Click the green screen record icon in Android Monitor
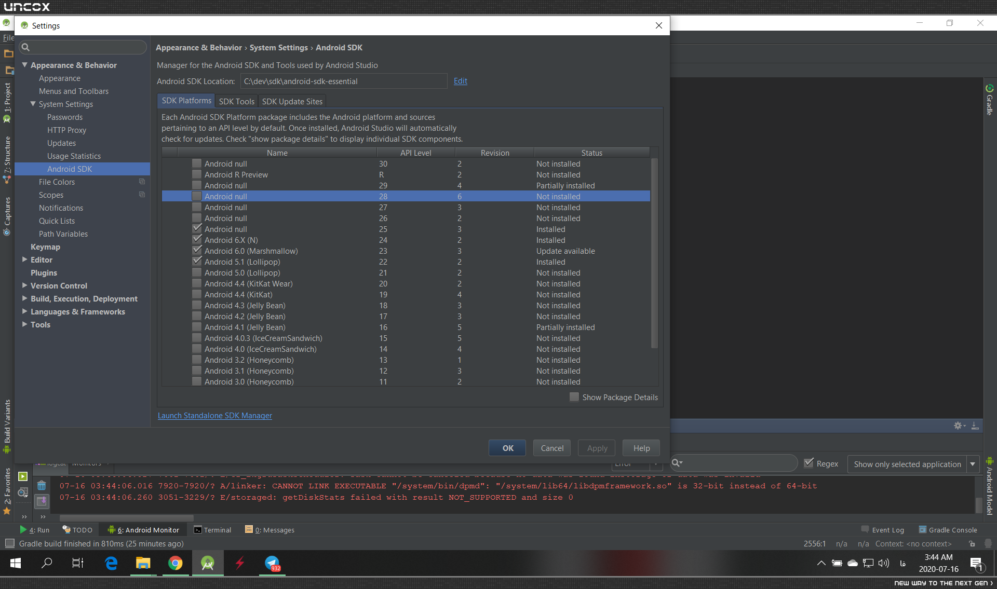 tap(23, 476)
